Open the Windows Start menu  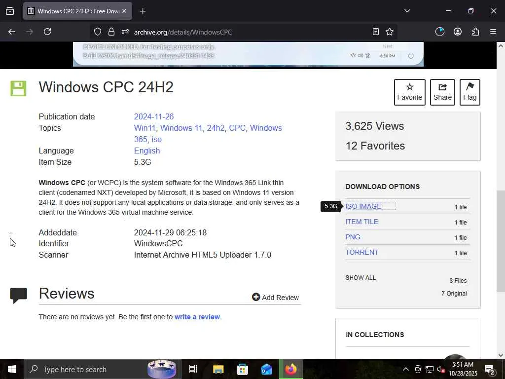(12, 369)
